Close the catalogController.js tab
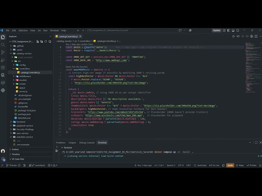The height and width of the screenshot is (196, 262). (x=80, y=36)
